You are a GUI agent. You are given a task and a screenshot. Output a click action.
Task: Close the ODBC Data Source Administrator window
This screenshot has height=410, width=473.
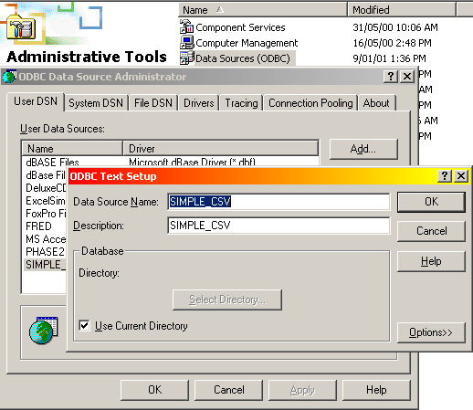[x=407, y=77]
